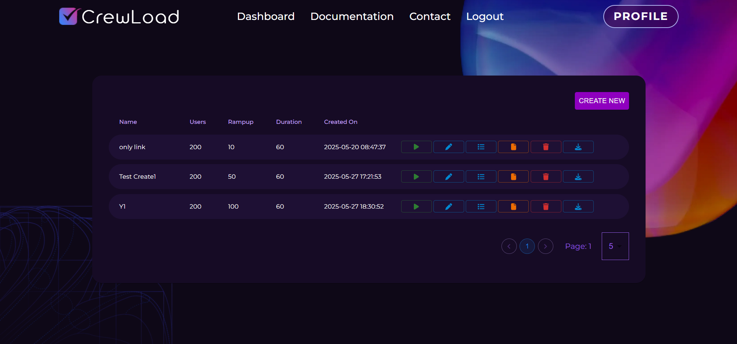Viewport: 737px width, 344px height.
Task: Open the Dashboard nav item
Action: click(x=266, y=16)
